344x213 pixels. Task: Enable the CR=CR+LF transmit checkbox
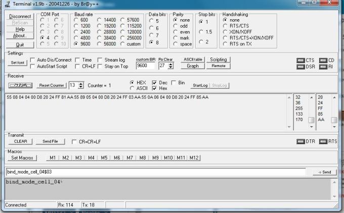(x=75, y=141)
